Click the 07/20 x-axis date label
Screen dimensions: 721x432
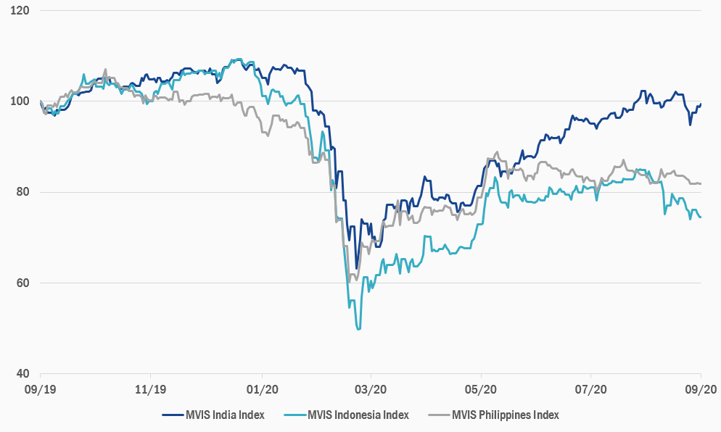[x=591, y=389]
